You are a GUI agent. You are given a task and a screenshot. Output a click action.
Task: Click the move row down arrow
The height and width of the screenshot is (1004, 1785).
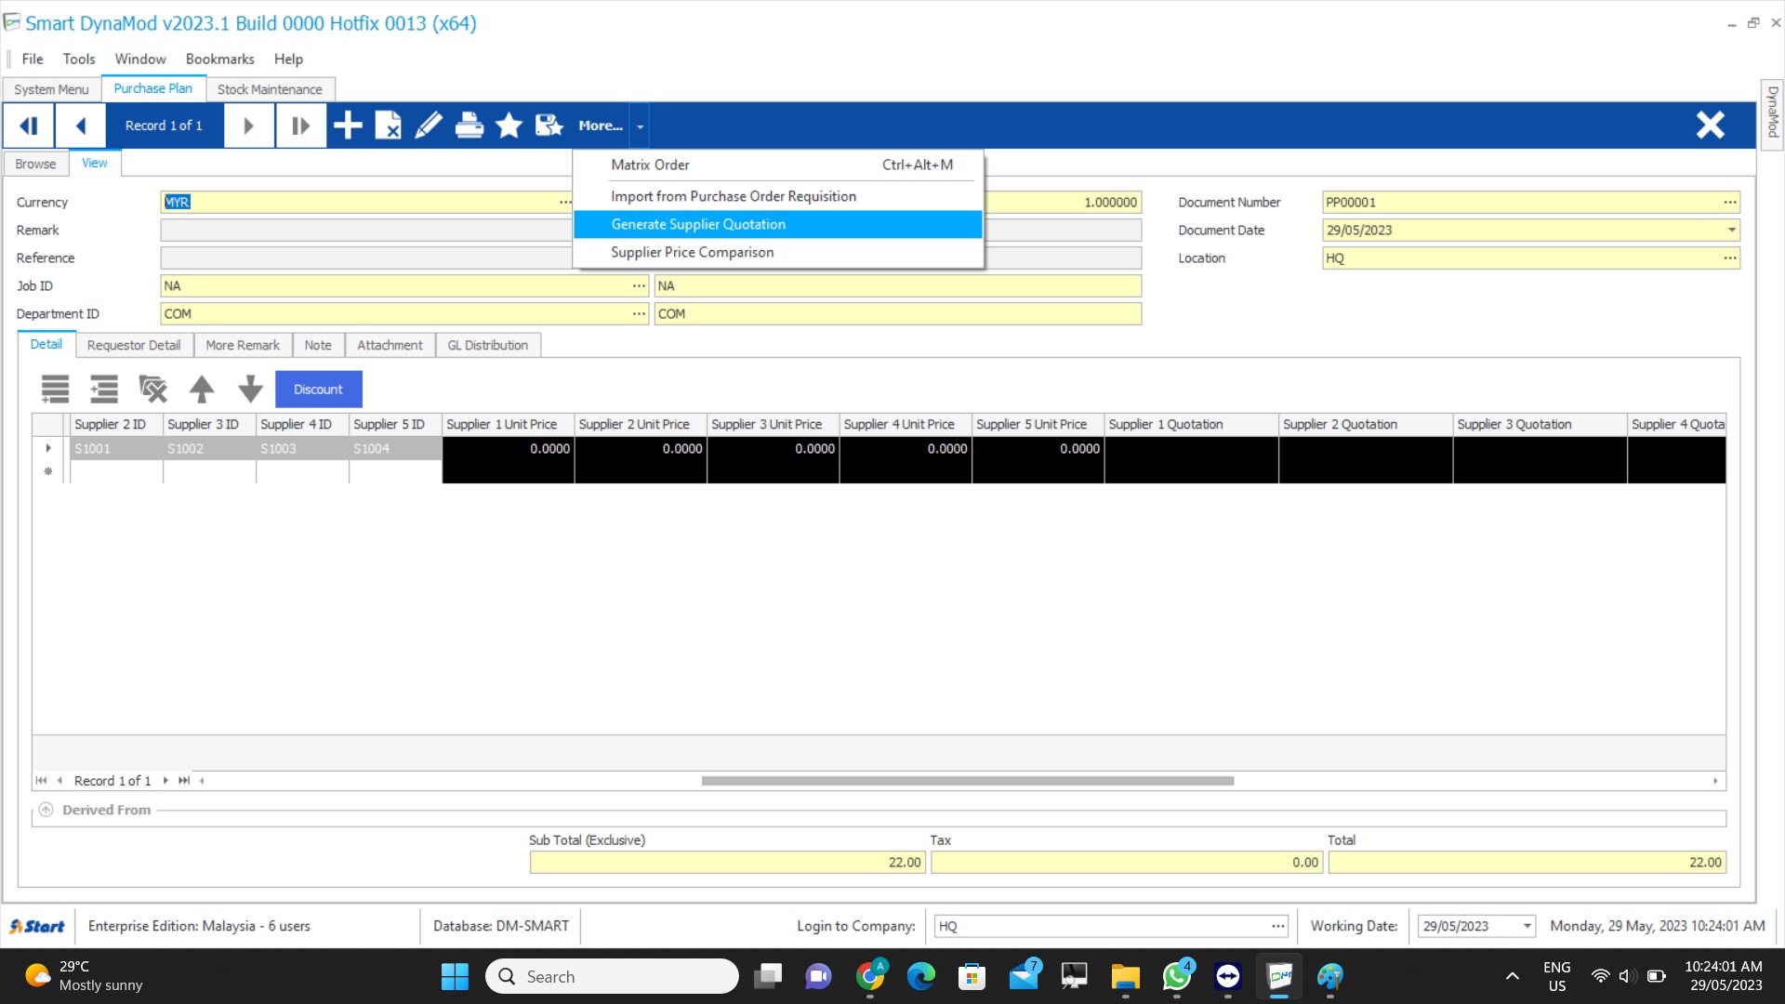(x=250, y=389)
